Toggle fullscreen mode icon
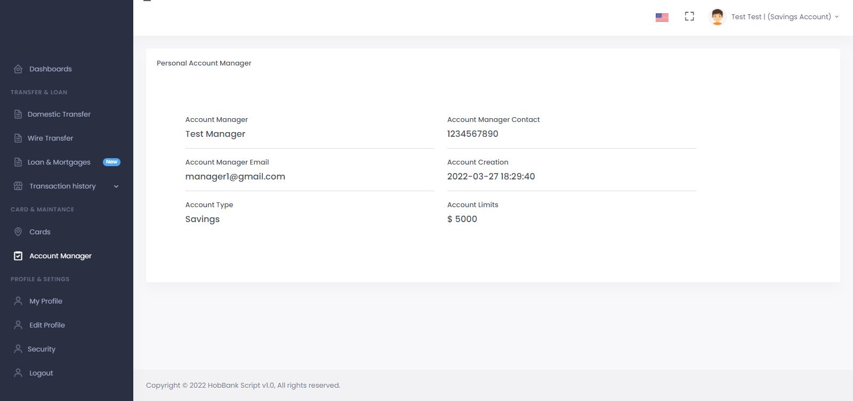 point(689,17)
